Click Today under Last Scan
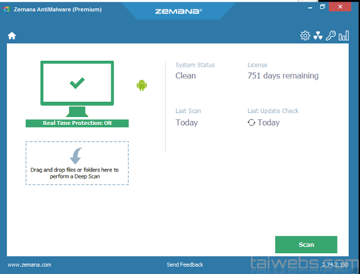360x274 pixels. coord(187,123)
